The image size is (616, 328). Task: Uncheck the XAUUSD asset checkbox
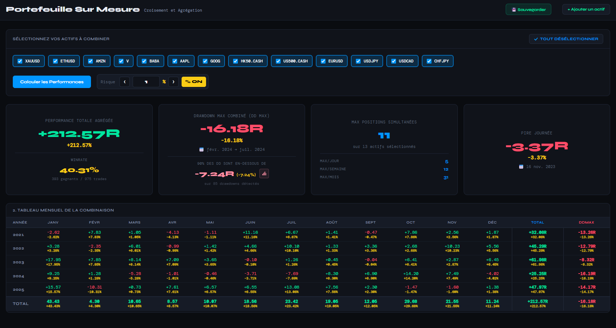[x=20, y=61]
